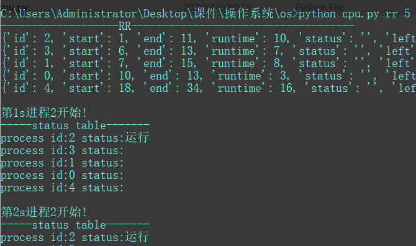The height and width of the screenshot is (246, 416).
Task: Select the RR header separator line
Action: (x=177, y=25)
